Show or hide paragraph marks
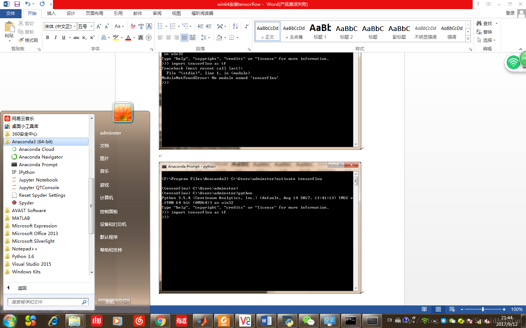The height and width of the screenshot is (328, 526). 247,26
